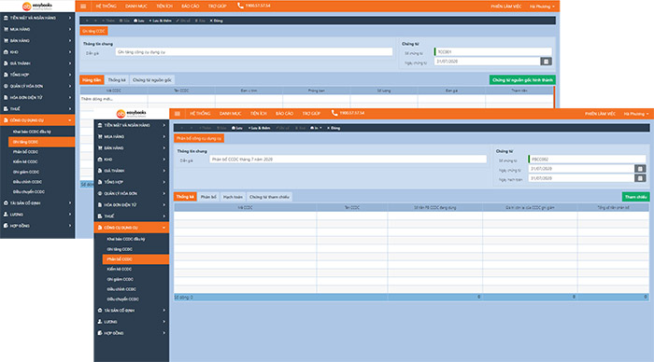Click HỢP ĐỒNG icon in back sidebar
Image resolution: width=654 pixels, height=362 pixels.
6,226
